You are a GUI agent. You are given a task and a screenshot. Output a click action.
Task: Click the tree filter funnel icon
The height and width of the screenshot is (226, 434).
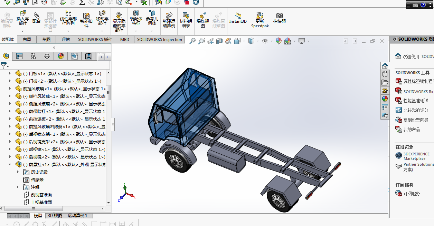3,65
